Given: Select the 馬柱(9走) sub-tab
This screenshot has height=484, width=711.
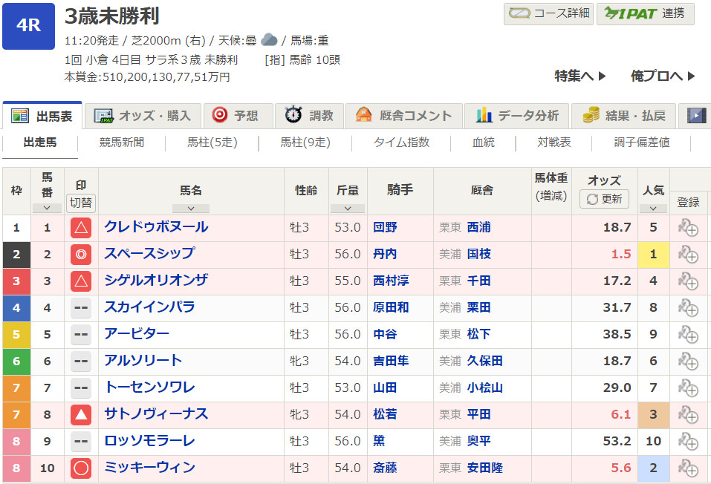Looking at the screenshot, I should [x=305, y=143].
